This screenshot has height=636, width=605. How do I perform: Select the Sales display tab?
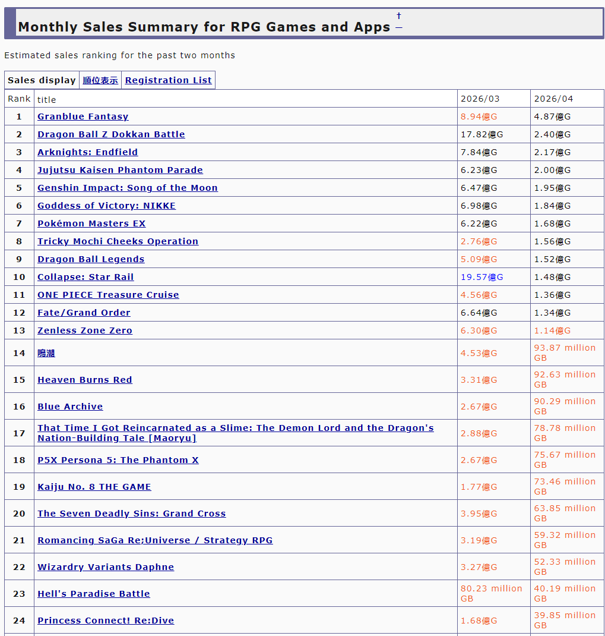coord(42,80)
